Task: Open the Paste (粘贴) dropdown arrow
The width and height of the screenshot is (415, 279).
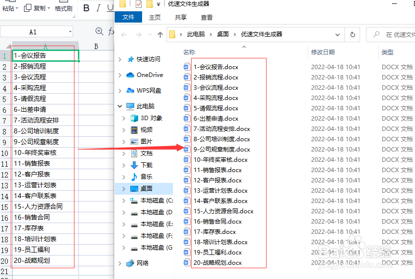Action: coord(17,8)
